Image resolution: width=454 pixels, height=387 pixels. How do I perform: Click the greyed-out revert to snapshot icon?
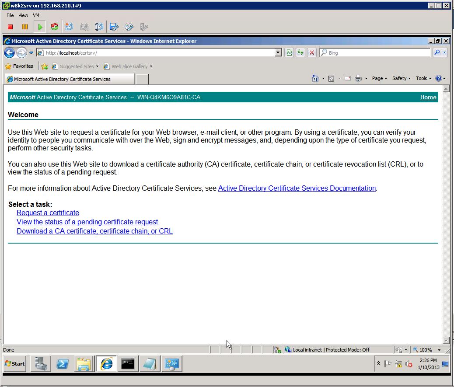click(84, 27)
